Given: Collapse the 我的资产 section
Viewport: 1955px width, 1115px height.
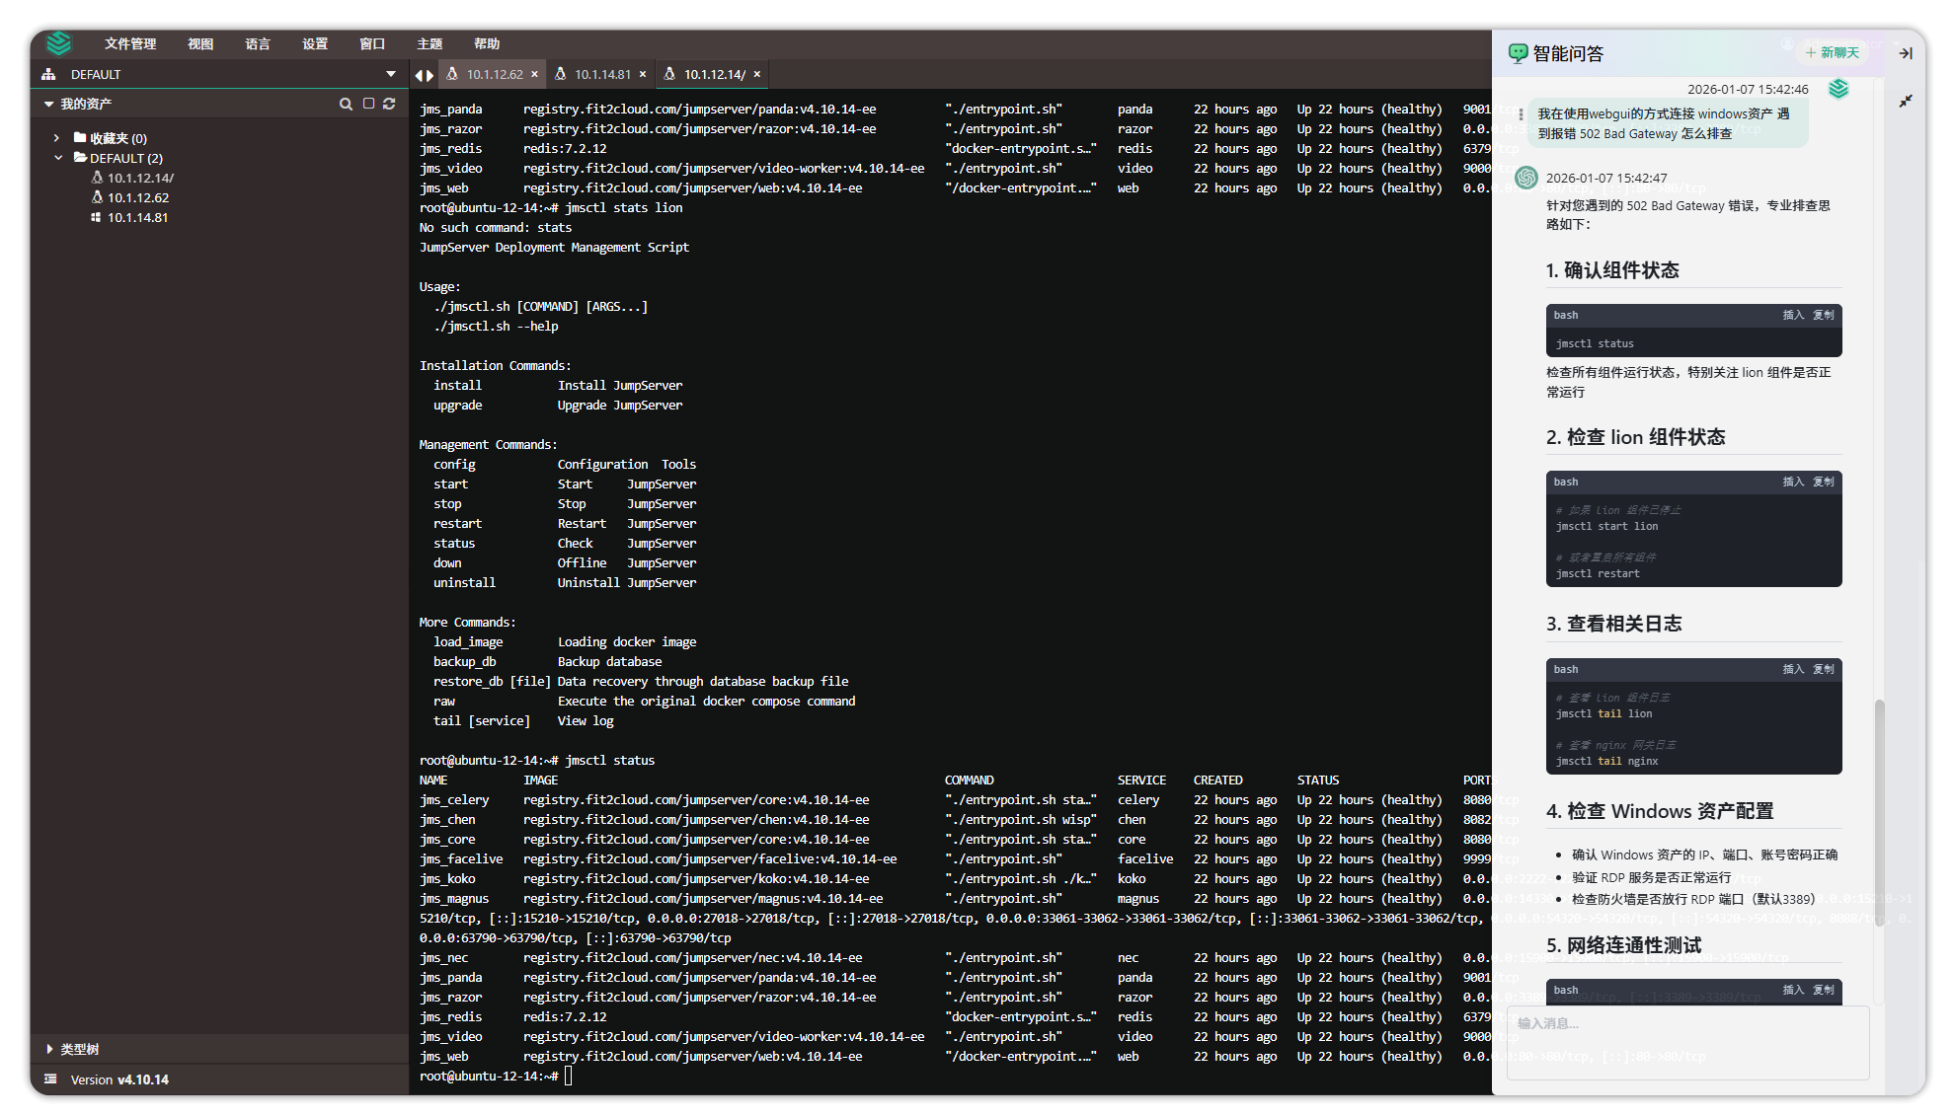Looking at the screenshot, I should (x=48, y=104).
